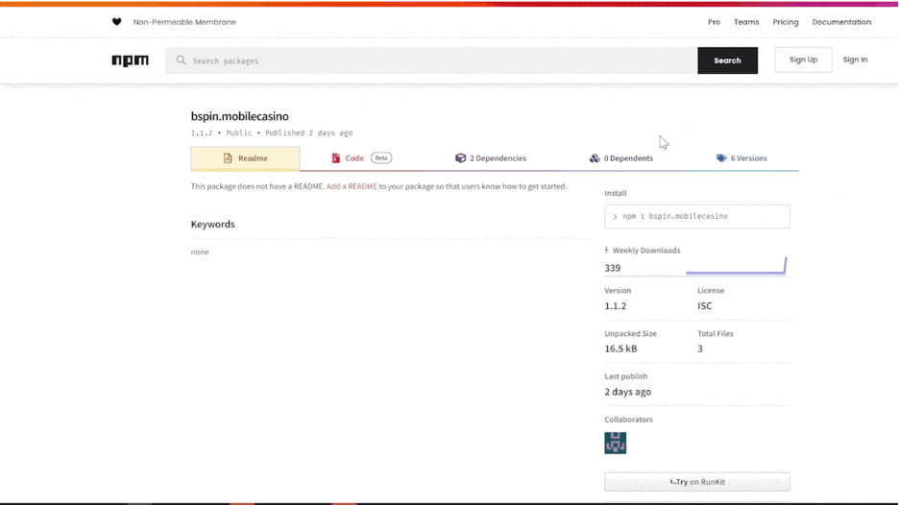Open the Sign In link
The width and height of the screenshot is (899, 505).
point(855,60)
